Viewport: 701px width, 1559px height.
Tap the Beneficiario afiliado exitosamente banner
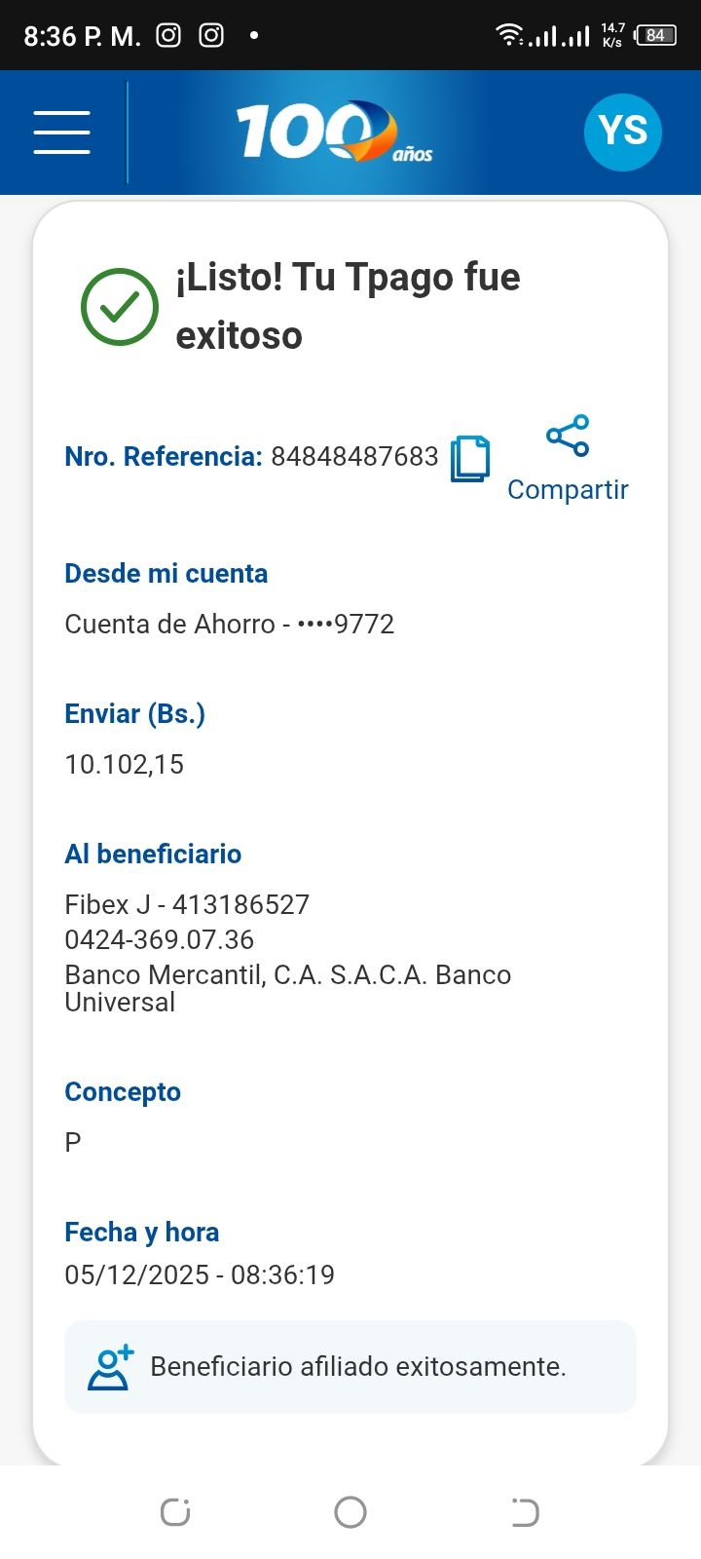pos(350,1366)
